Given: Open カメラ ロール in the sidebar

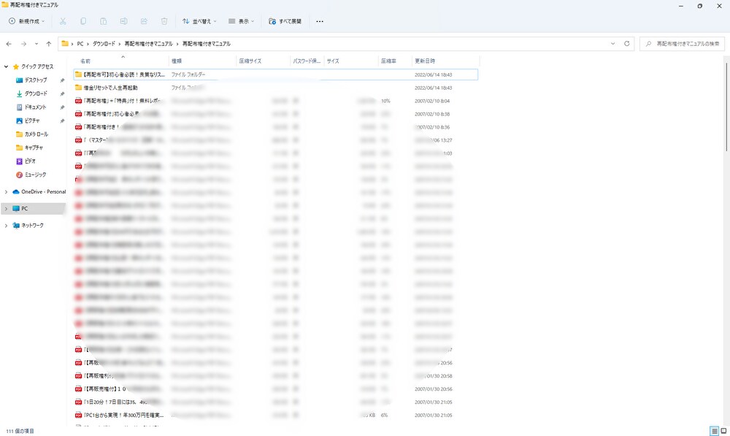Looking at the screenshot, I should point(36,134).
